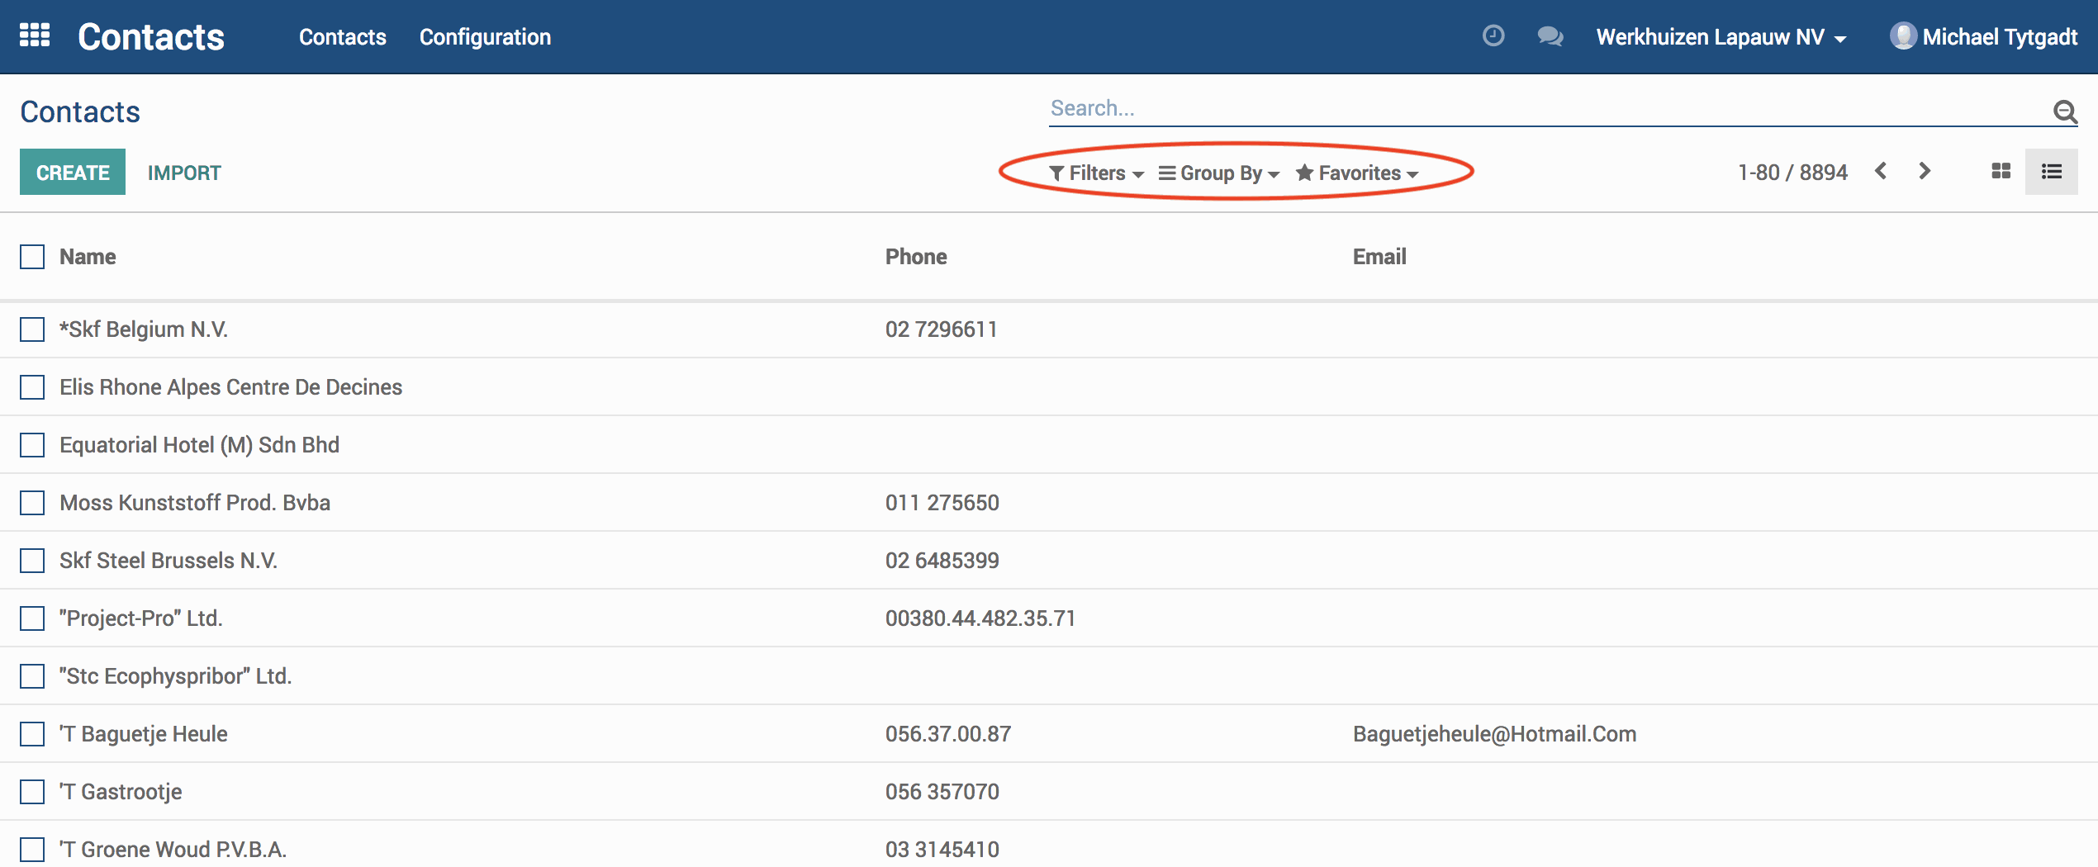Screen dimensions: 2098x867
Task: Switch to kanban view
Action: pos(2001,171)
